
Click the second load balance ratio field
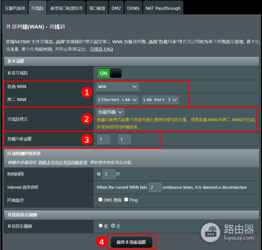click(x=124, y=139)
